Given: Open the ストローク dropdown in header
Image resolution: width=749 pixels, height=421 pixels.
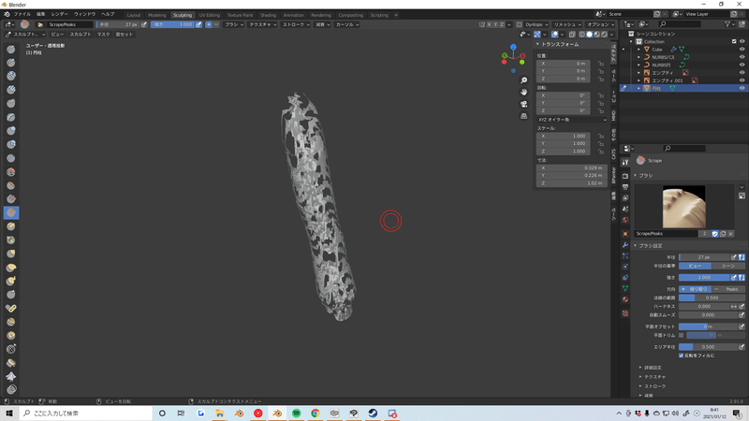Looking at the screenshot, I should click(x=295, y=24).
